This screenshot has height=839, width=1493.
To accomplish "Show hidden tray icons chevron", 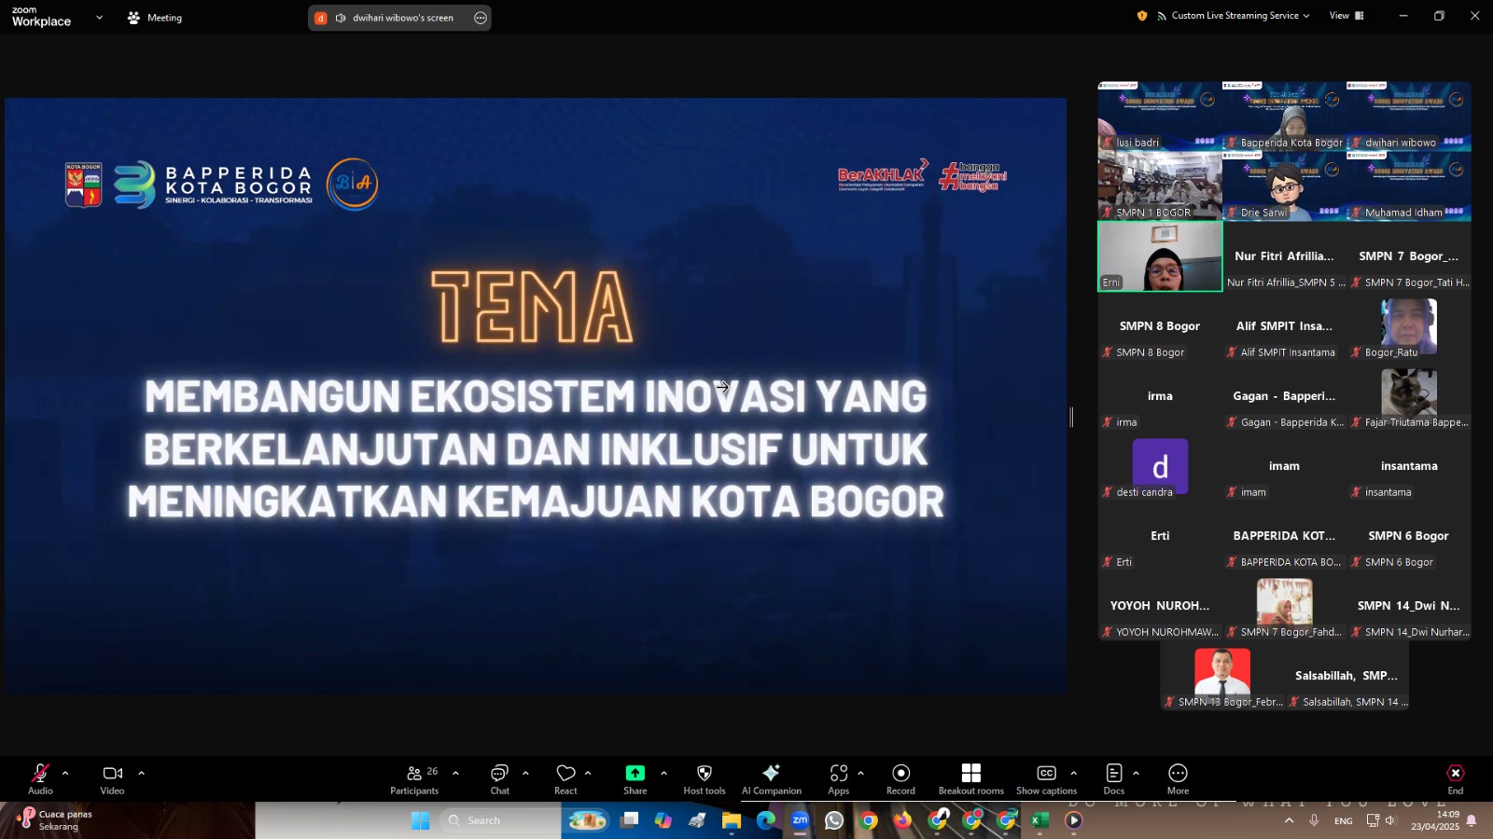I will tap(1290, 820).
